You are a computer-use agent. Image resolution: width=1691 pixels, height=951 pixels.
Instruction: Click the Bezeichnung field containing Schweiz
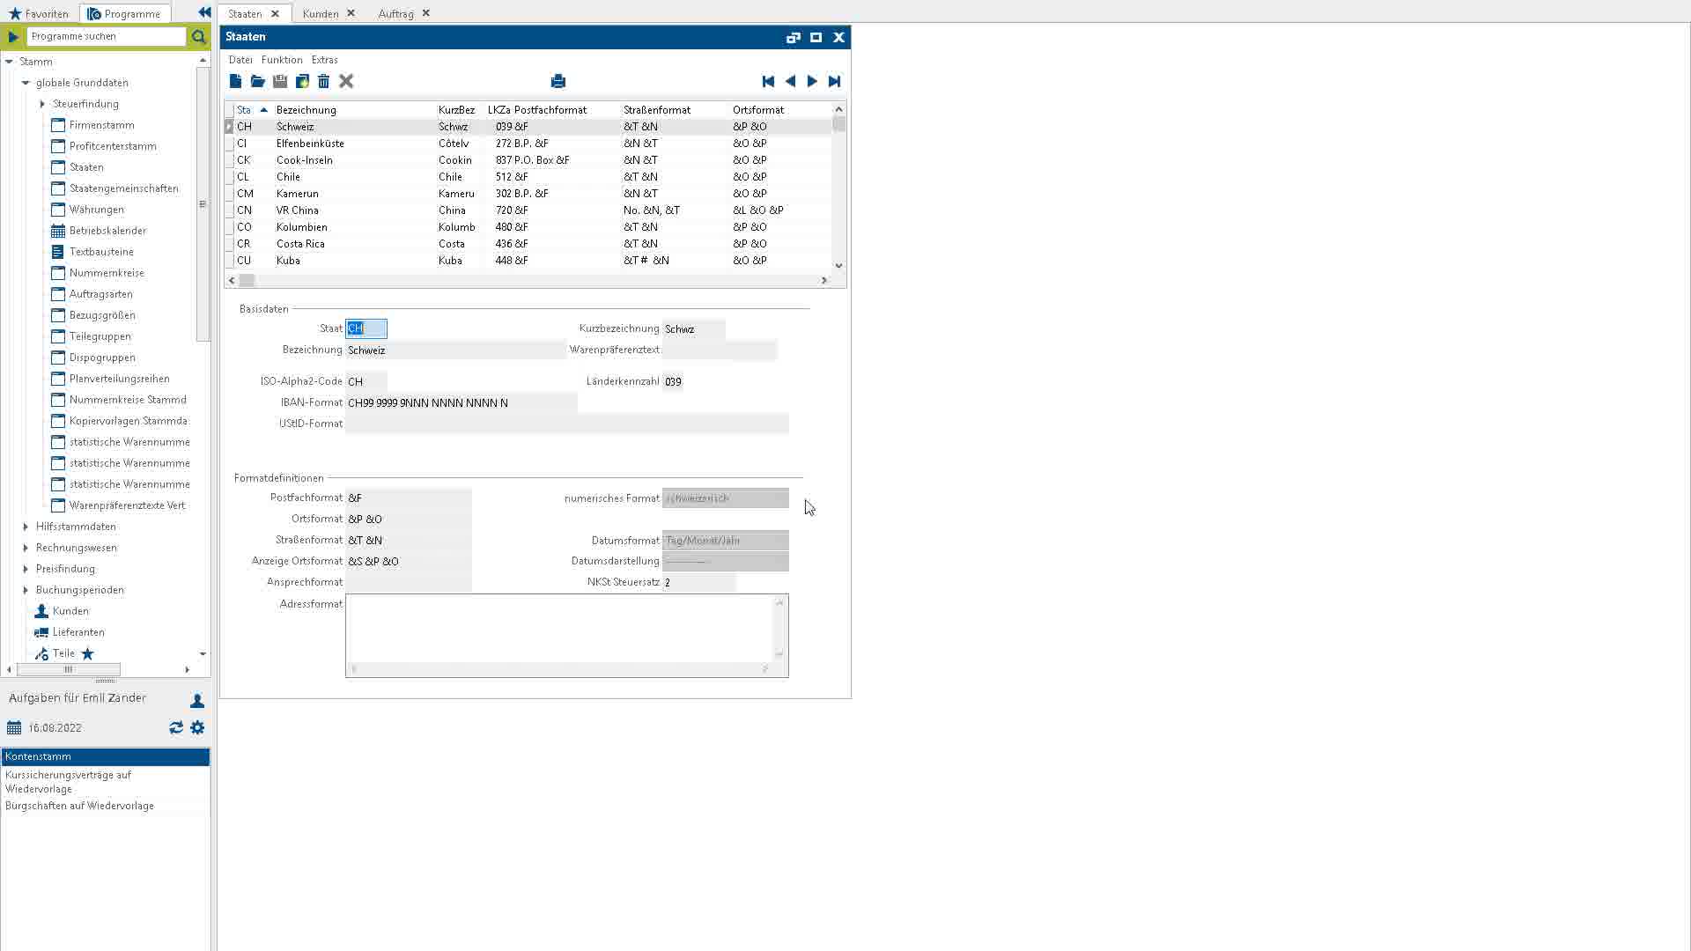(x=455, y=350)
